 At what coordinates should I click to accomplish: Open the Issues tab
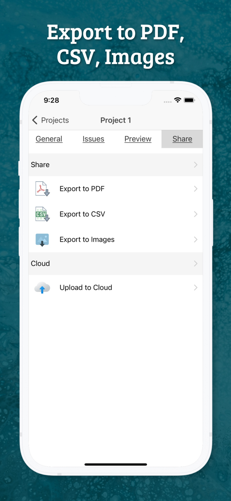[x=93, y=139]
